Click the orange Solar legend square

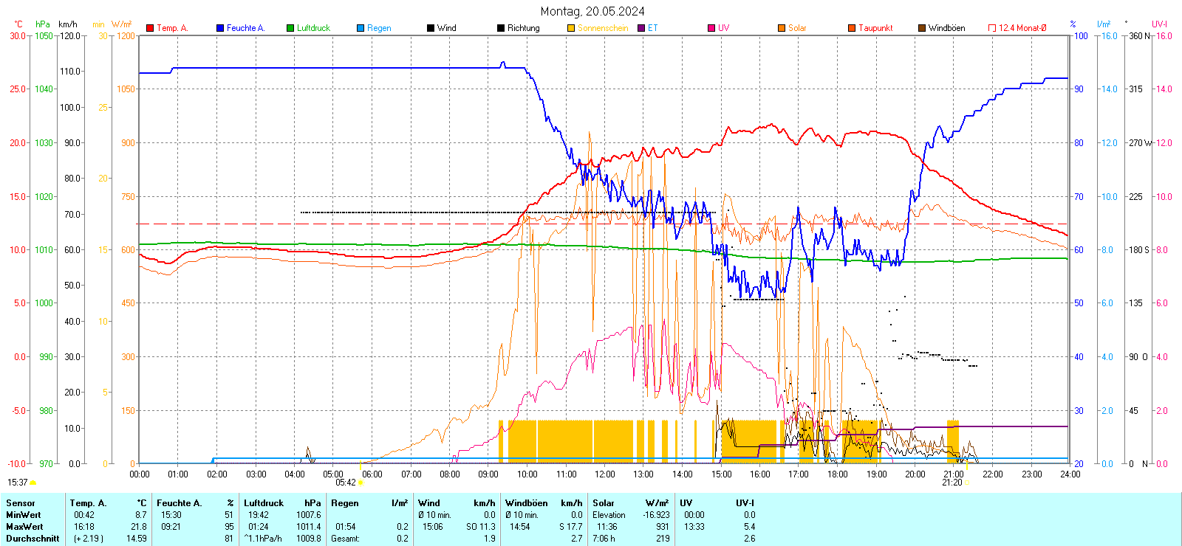pos(782,28)
